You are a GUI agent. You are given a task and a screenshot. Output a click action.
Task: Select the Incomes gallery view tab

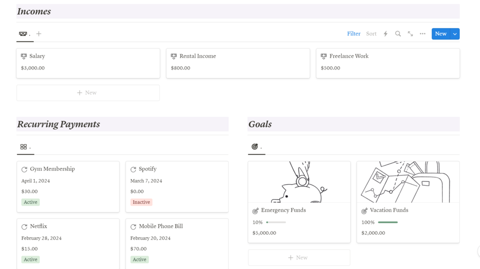(x=24, y=34)
